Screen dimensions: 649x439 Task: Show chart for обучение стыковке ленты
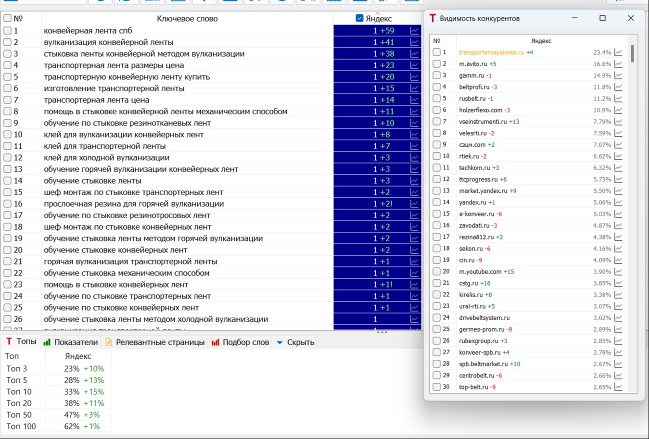point(414,181)
